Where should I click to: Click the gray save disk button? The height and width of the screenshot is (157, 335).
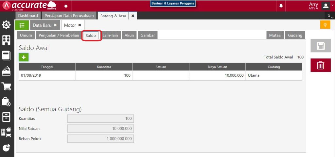coord(320,46)
